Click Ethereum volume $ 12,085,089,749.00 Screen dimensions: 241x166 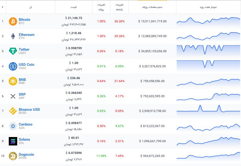coord(152,36)
